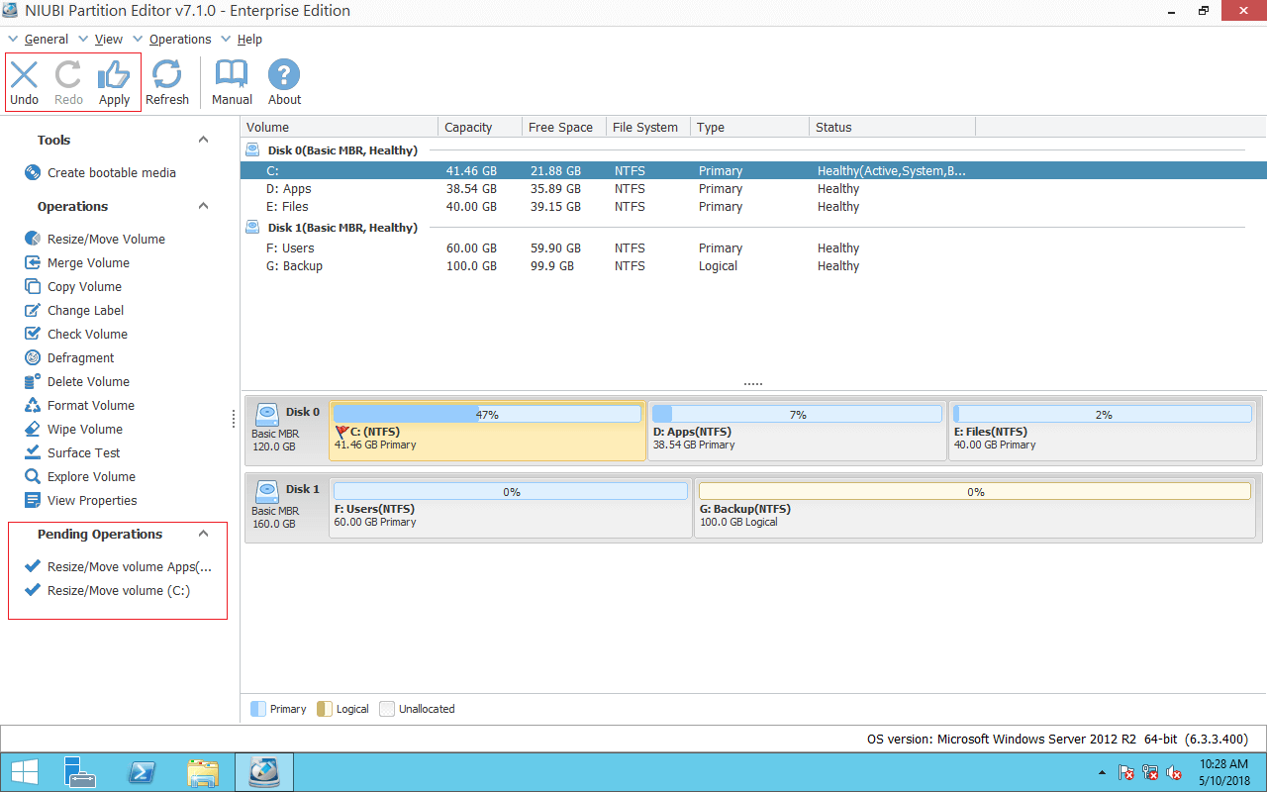
Task: Collapse the Disk 1 group in the volume list
Action: point(252,228)
